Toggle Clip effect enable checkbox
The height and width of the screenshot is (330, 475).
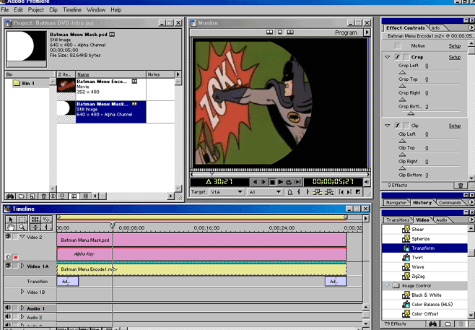click(x=398, y=126)
